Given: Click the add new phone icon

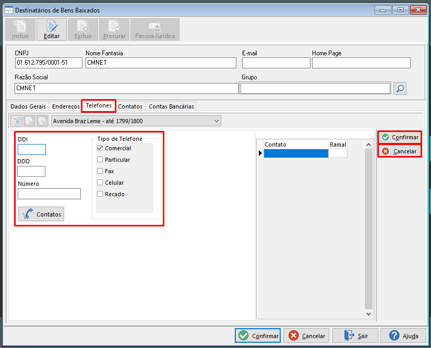Looking at the screenshot, I should tap(17, 121).
